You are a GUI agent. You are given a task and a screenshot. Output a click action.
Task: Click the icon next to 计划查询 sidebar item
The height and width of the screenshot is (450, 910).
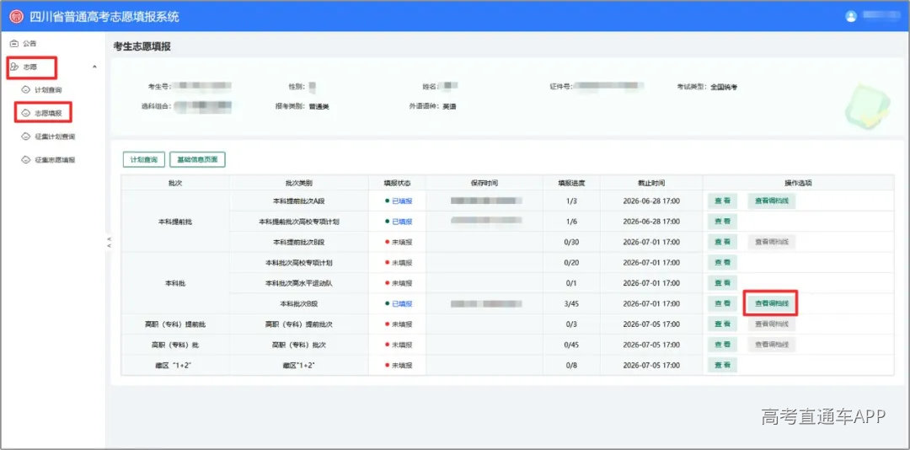[x=25, y=90]
